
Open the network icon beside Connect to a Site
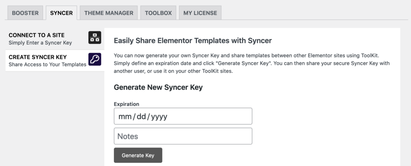[x=95, y=37]
